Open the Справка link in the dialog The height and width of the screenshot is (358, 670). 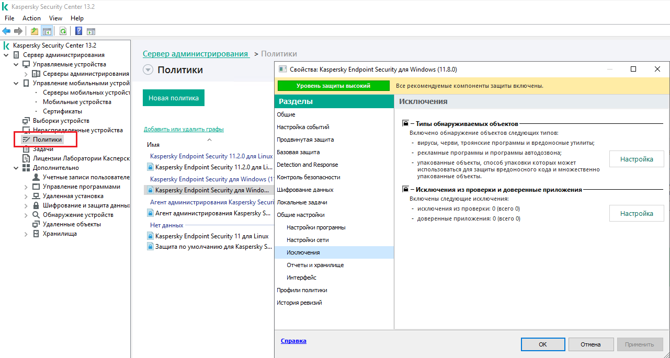293,340
